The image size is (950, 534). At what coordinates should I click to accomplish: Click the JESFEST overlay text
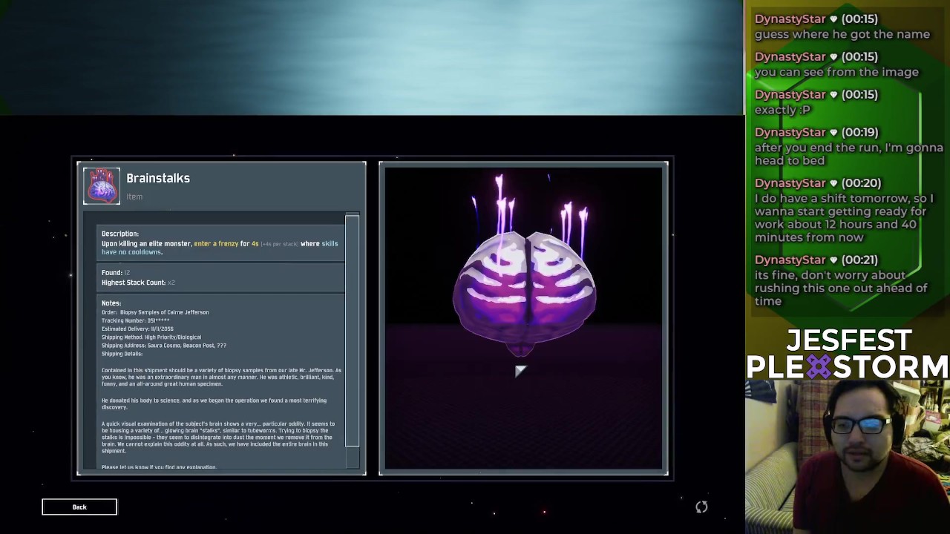click(x=848, y=340)
